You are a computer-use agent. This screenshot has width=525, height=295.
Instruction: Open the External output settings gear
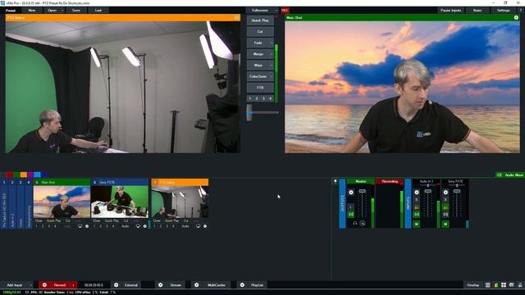tap(116, 285)
